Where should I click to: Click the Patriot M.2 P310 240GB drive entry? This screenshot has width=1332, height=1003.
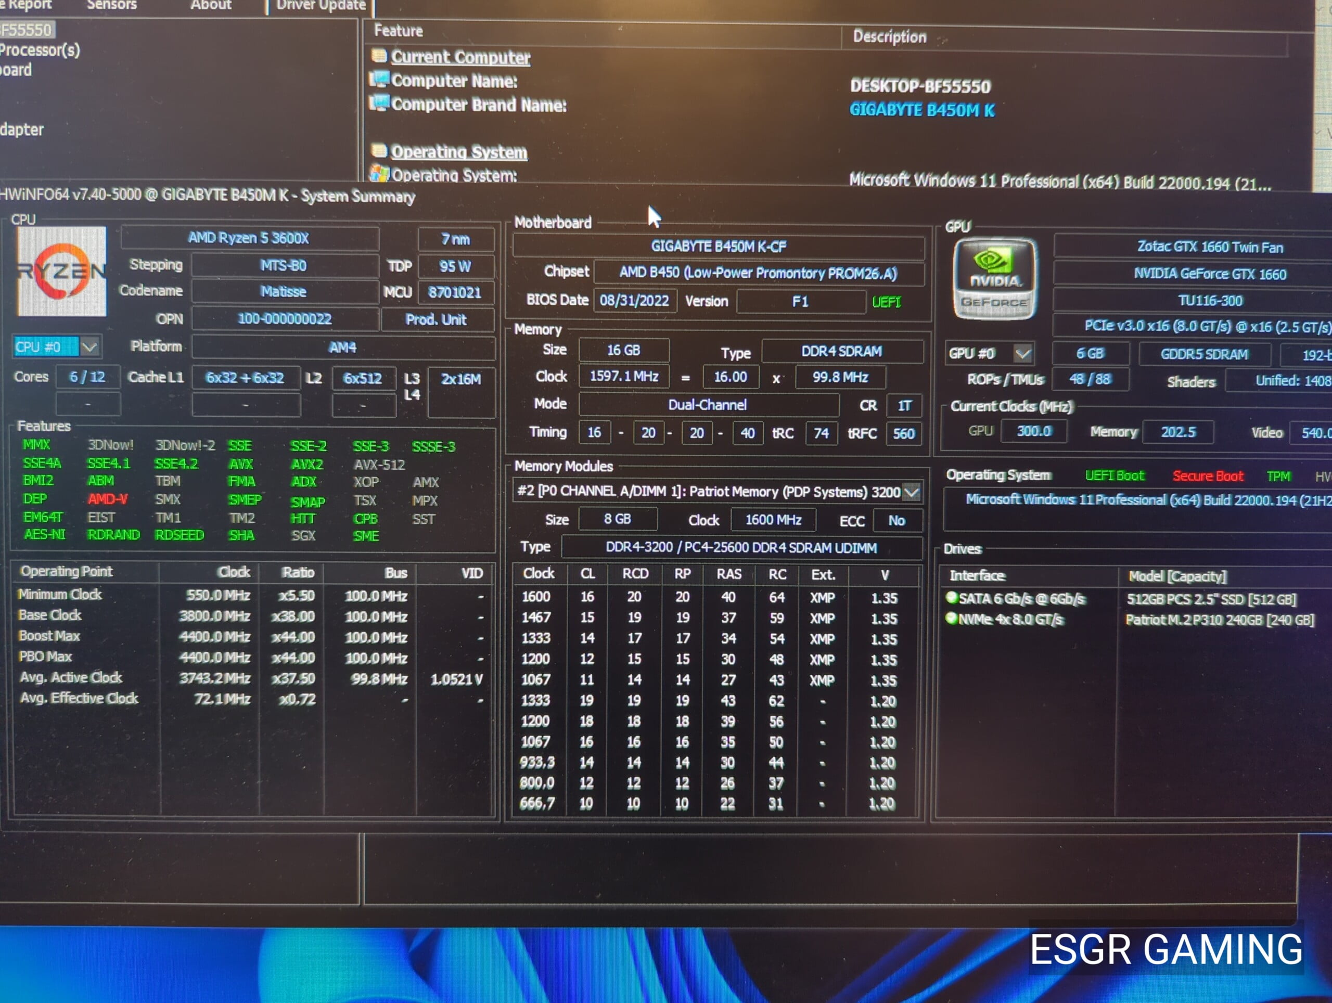point(1220,620)
